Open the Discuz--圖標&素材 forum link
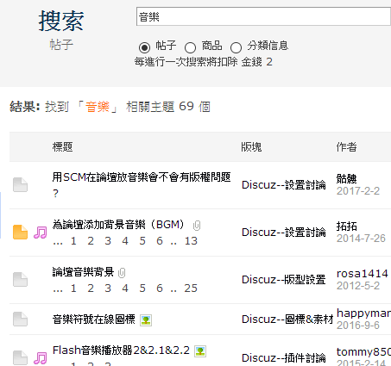391x366 pixels. point(287,319)
